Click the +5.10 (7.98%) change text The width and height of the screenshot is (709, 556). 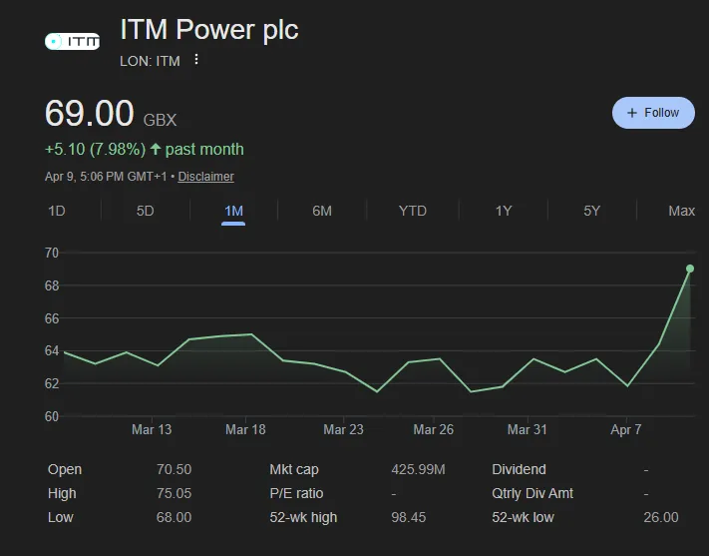point(95,149)
